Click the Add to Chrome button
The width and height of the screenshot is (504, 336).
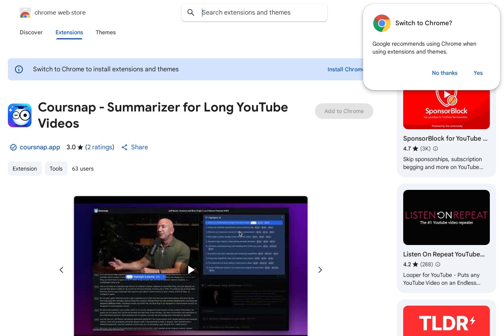tap(344, 111)
